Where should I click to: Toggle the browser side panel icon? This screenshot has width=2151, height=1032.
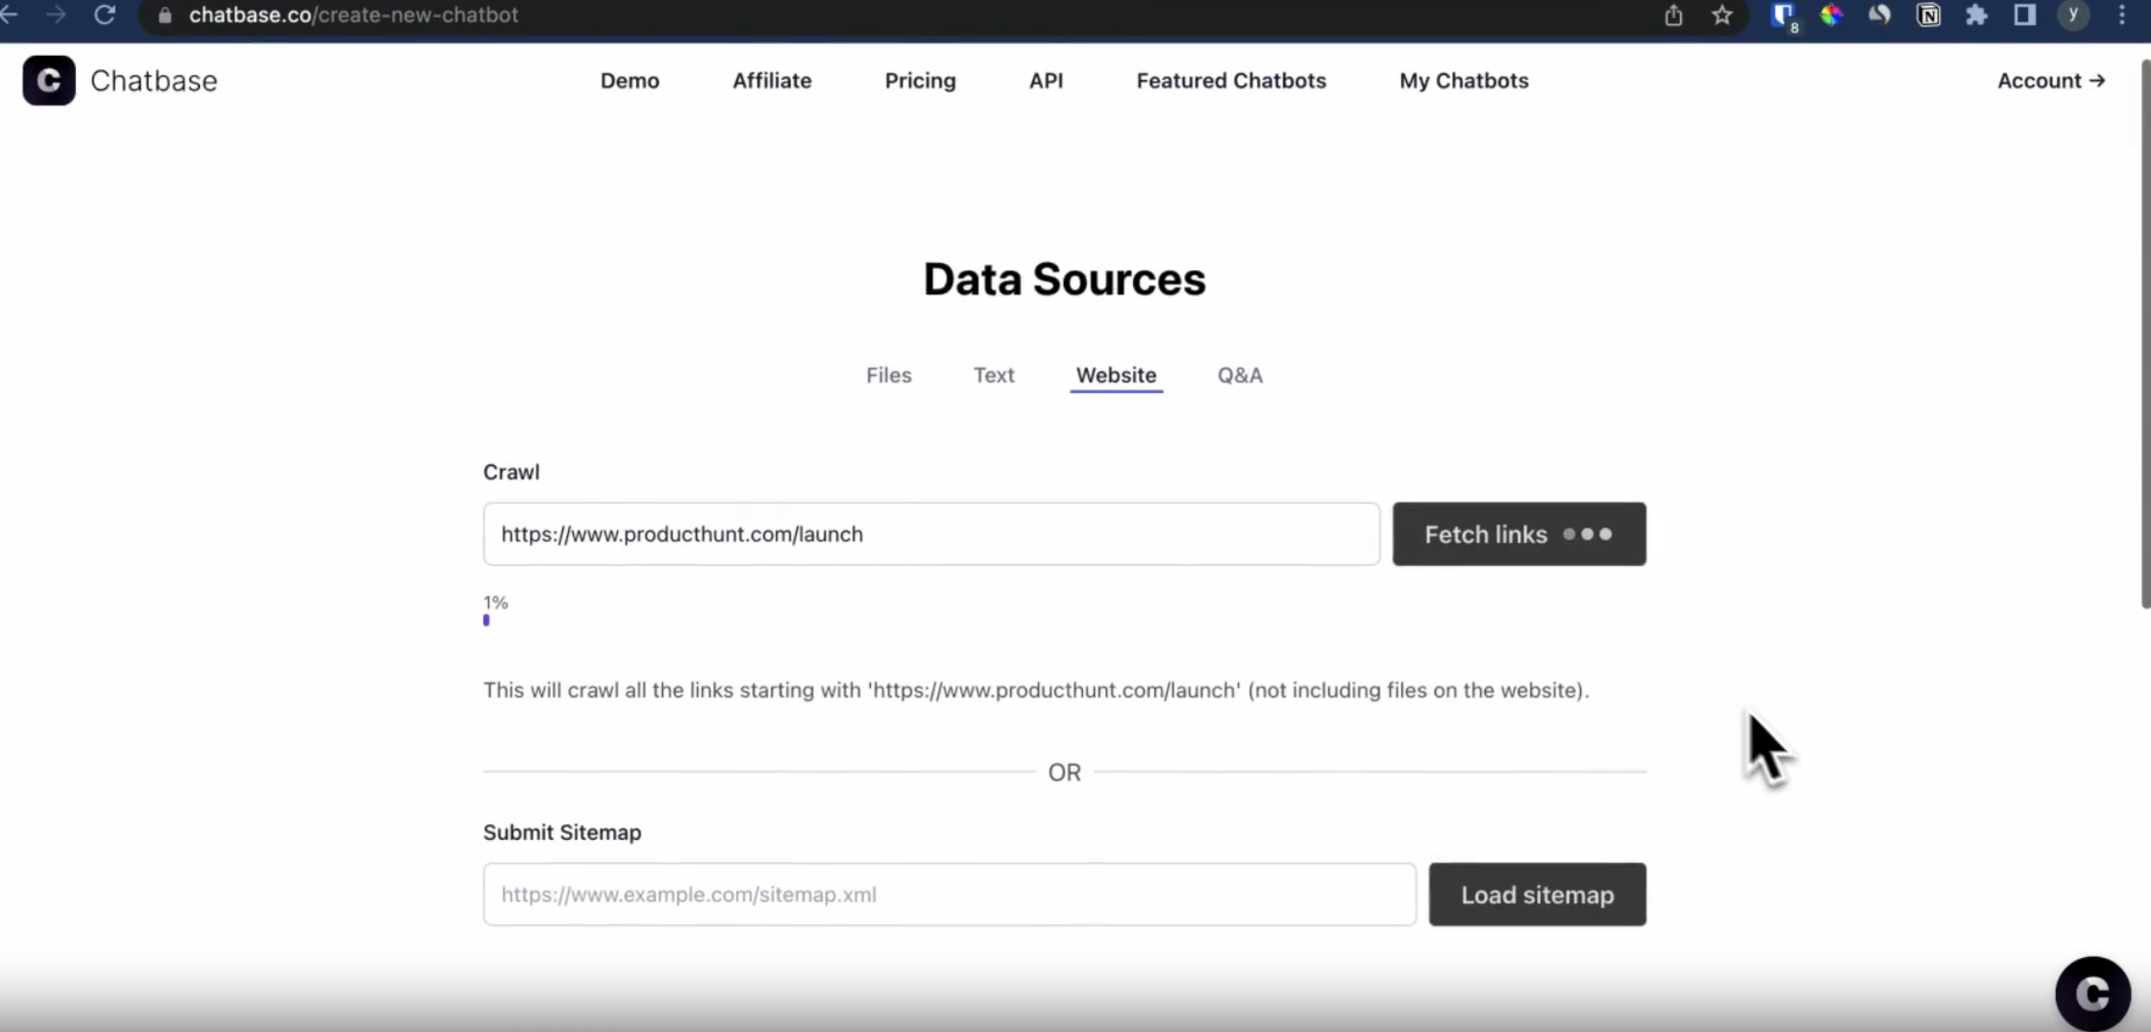click(x=2024, y=15)
